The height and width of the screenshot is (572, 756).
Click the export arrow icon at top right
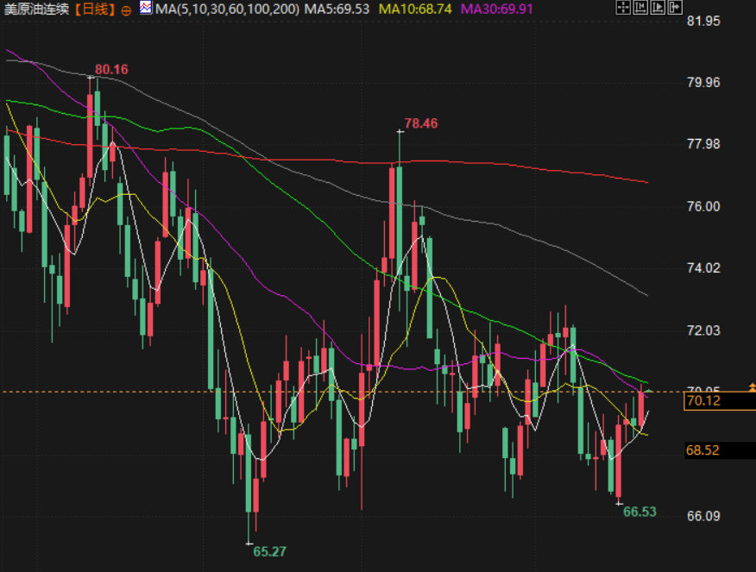(x=672, y=9)
